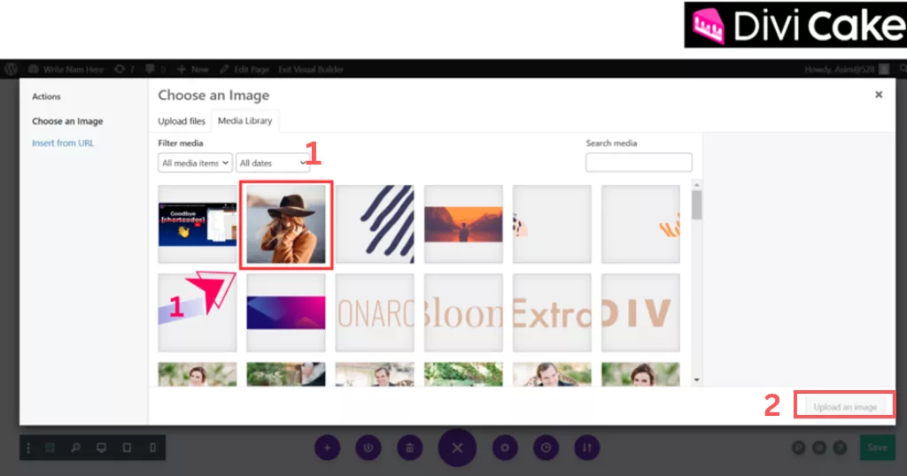
Task: Switch to phone view icon
Action: pos(152,448)
